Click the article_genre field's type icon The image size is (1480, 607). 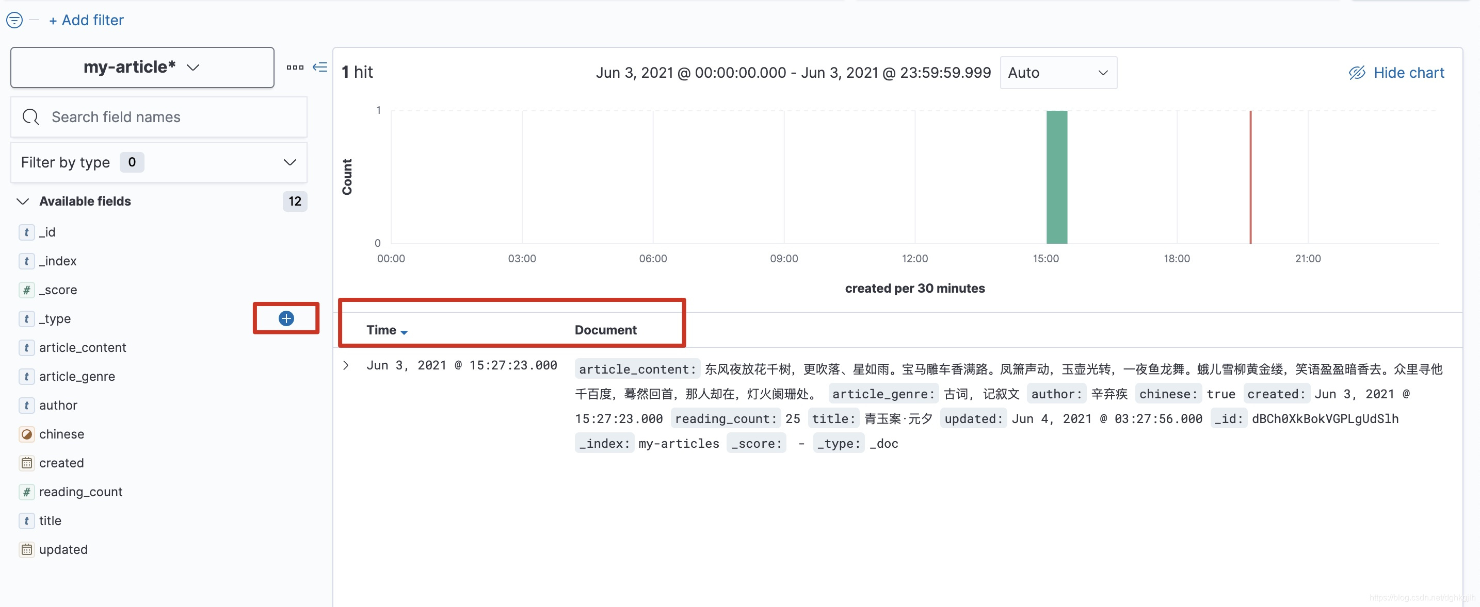(x=26, y=376)
